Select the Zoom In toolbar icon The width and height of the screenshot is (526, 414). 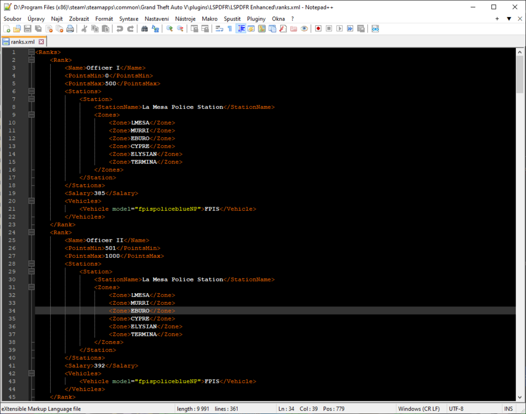click(x=169, y=28)
